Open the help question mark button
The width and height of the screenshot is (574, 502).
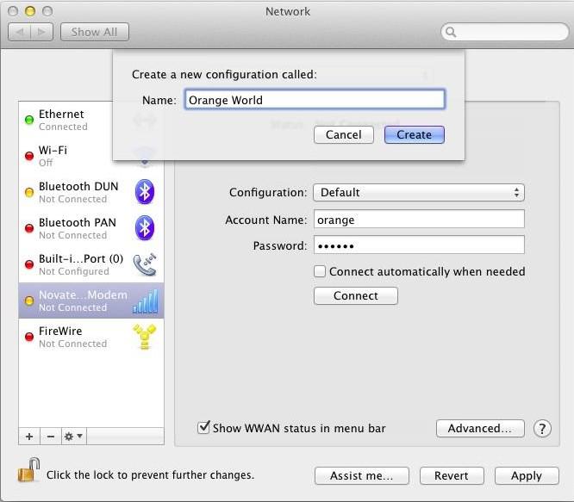pyautogui.click(x=542, y=428)
